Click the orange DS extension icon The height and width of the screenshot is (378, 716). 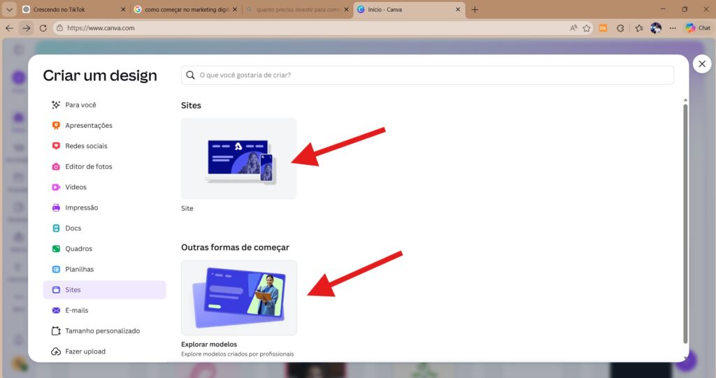[603, 28]
